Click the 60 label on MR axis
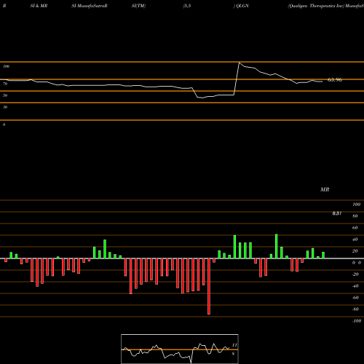This screenshot has height=364, width=364. click(x=355, y=228)
